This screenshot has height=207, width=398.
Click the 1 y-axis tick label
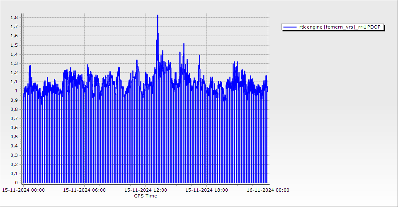coord(16,91)
